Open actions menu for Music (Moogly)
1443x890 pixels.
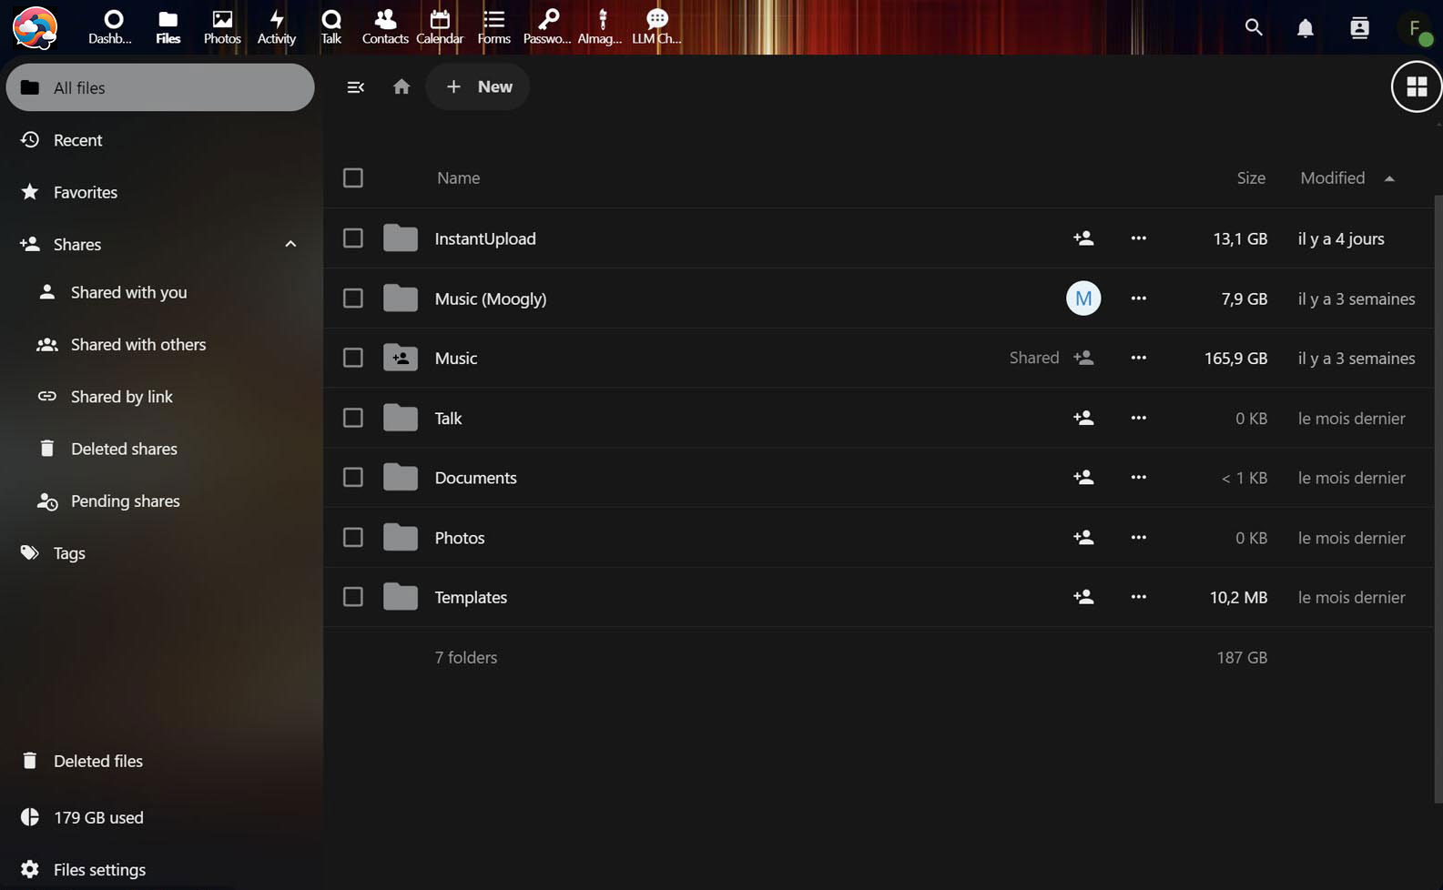pos(1138,298)
